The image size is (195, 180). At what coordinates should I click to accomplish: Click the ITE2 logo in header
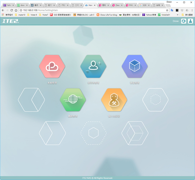pyautogui.click(x=10, y=21)
